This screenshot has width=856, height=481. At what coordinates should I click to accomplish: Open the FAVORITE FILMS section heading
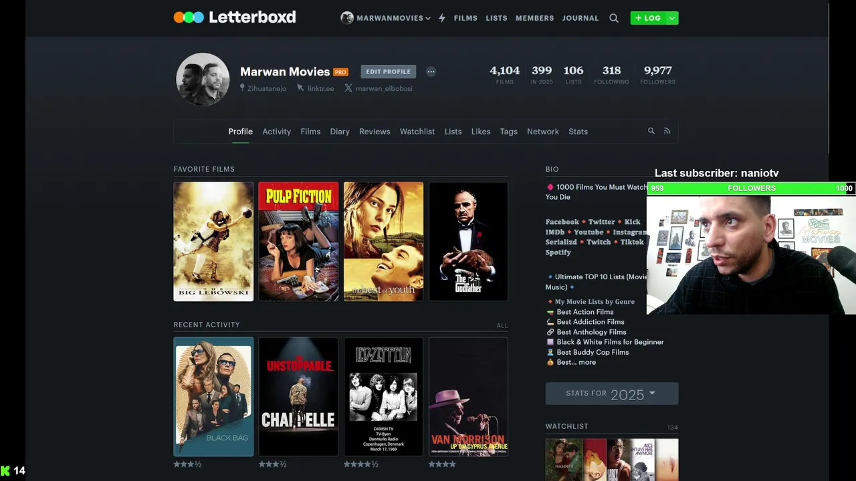click(204, 169)
